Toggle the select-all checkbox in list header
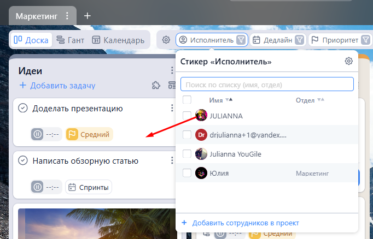This screenshot has height=239, width=373. pyautogui.click(x=187, y=100)
